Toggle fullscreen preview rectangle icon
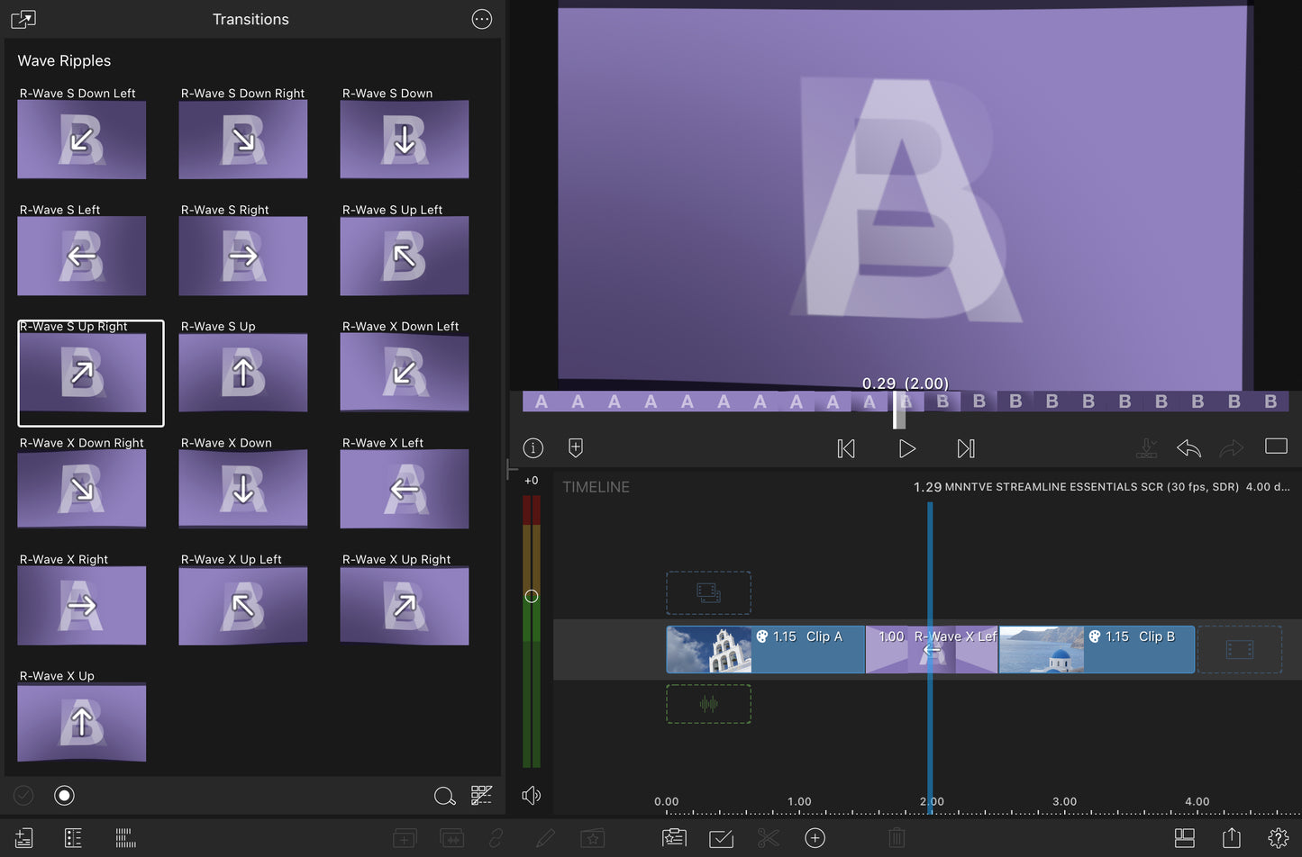 [x=1276, y=447]
